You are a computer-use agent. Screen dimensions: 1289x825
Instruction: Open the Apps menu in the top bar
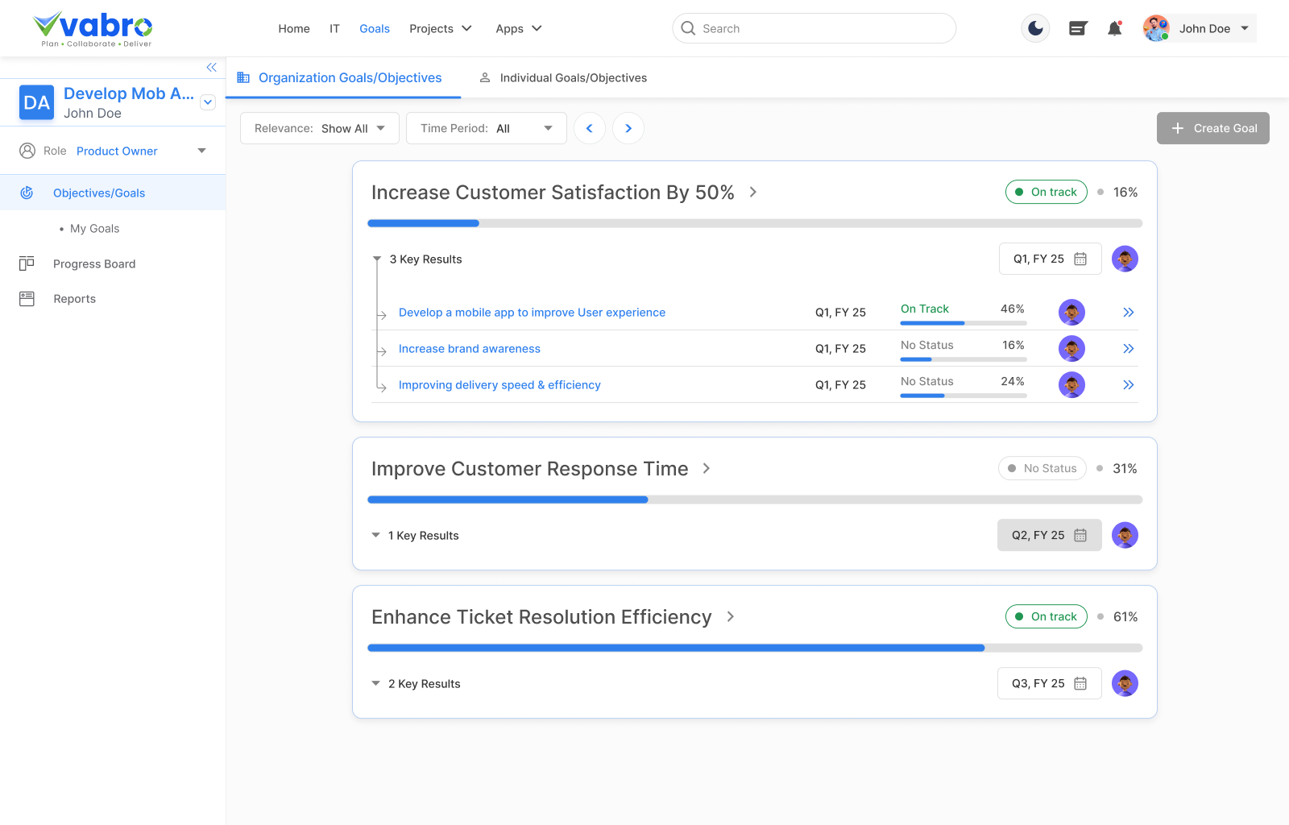pos(518,28)
